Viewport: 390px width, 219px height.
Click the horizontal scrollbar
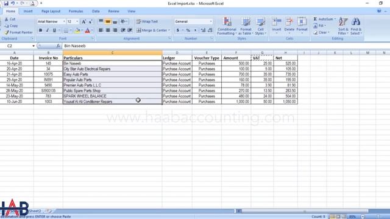305,211
